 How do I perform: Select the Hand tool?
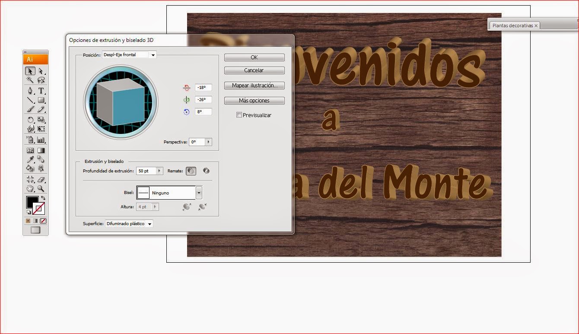click(x=30, y=188)
